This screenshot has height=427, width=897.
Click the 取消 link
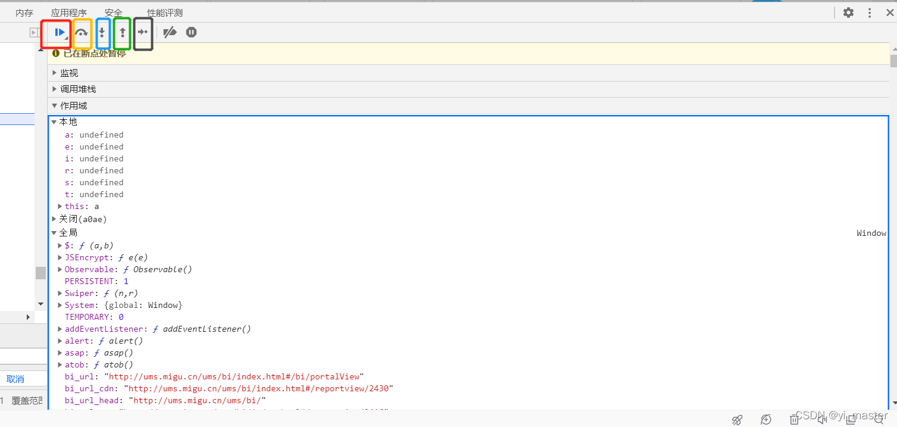[15, 379]
